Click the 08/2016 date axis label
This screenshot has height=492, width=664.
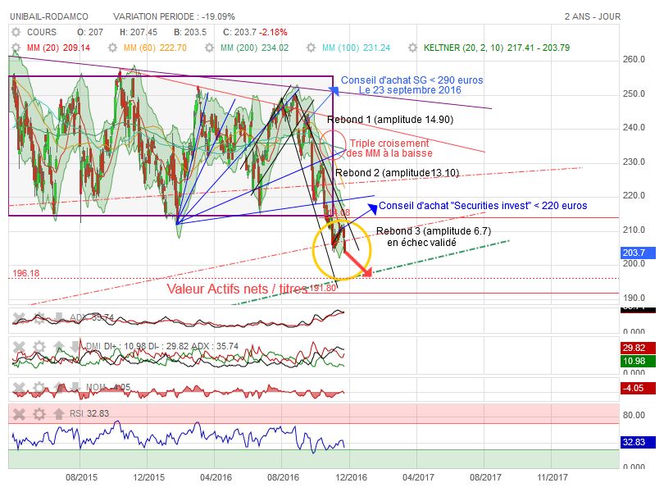(283, 477)
